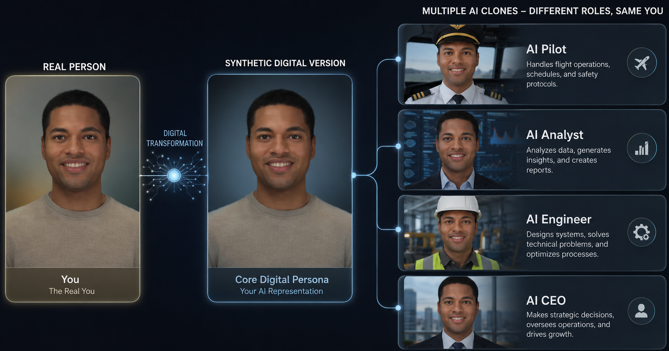Click the "AI Analyst" title
The width and height of the screenshot is (669, 351).
(x=555, y=135)
